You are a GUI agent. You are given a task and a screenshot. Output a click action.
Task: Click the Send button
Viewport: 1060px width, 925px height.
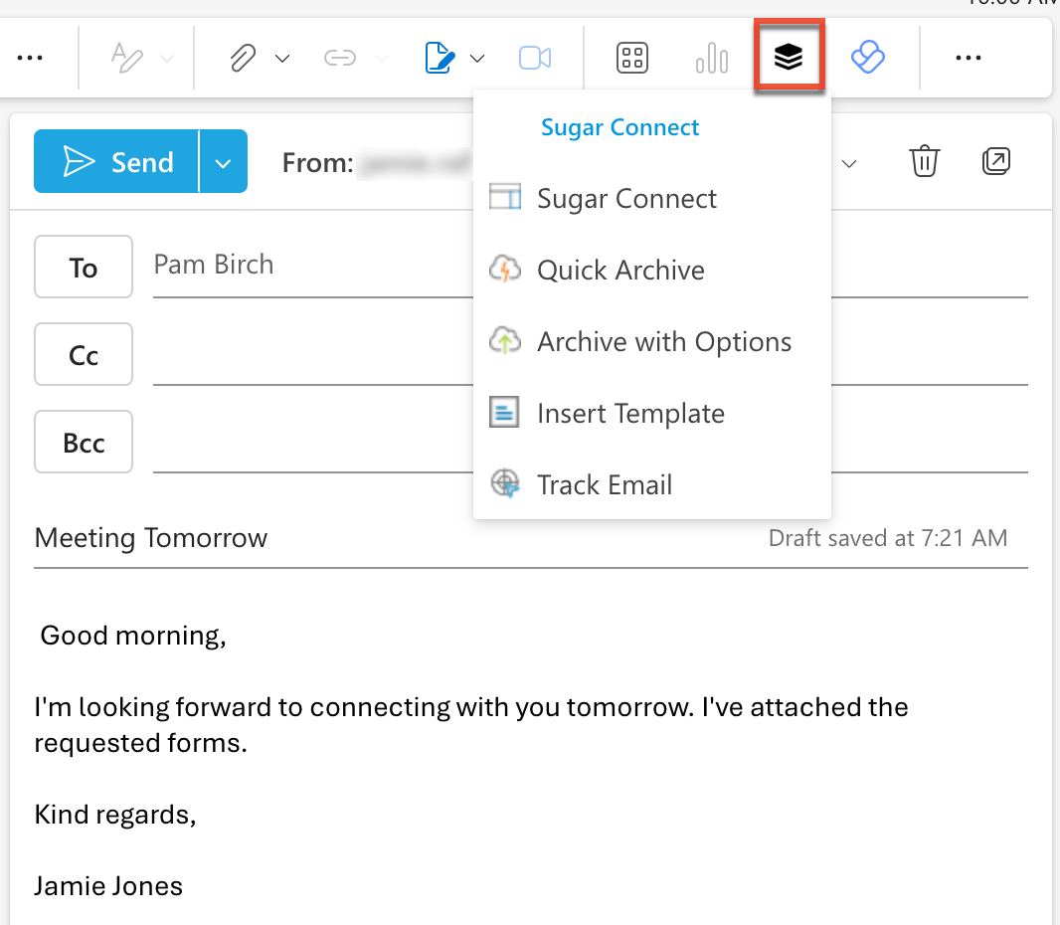pyautogui.click(x=125, y=161)
